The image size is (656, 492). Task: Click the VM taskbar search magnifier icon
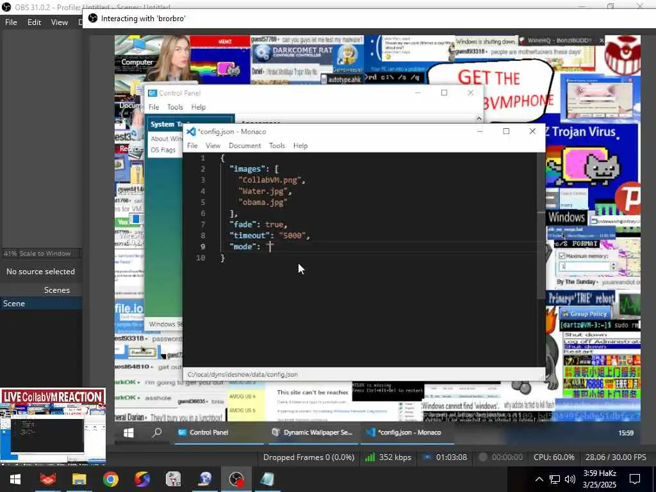(x=157, y=432)
